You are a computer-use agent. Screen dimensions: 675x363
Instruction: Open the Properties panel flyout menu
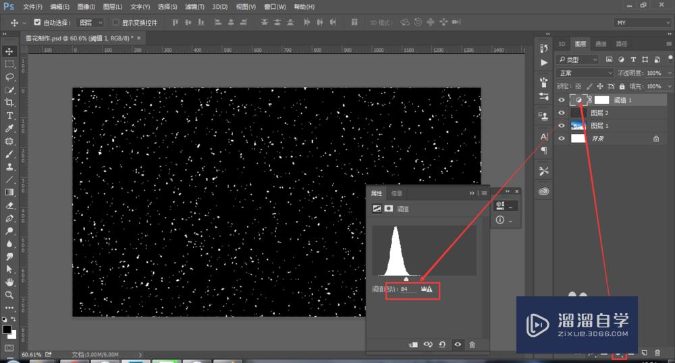click(x=484, y=193)
